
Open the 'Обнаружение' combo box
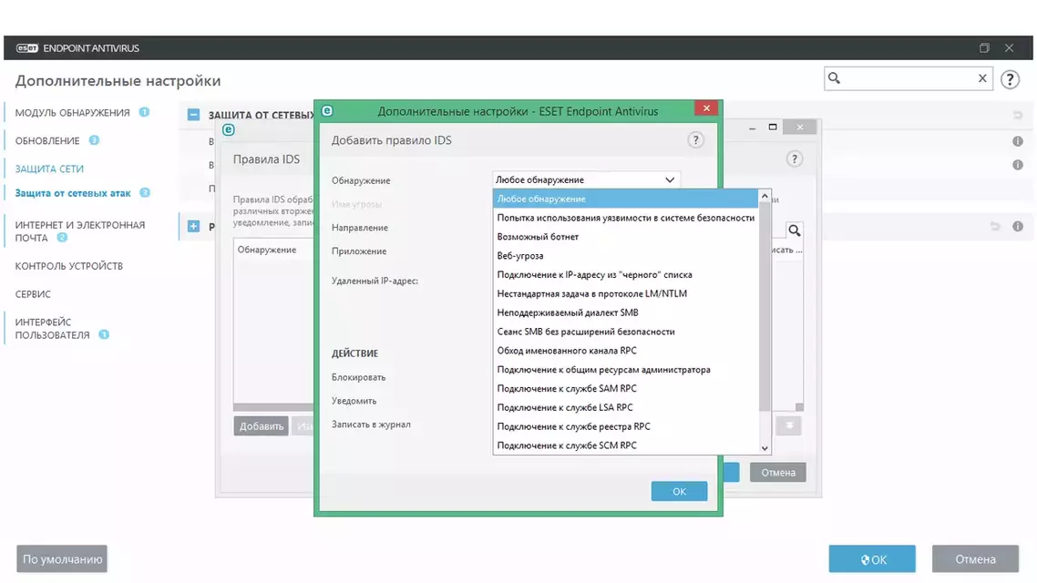click(x=586, y=179)
